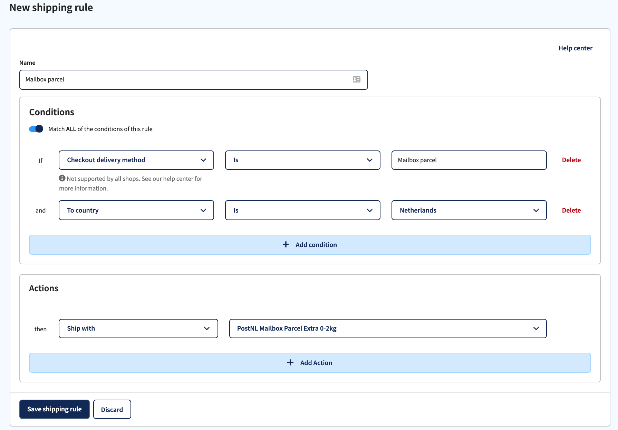
Task: Delete the Checkout delivery method condition
Action: 571,160
